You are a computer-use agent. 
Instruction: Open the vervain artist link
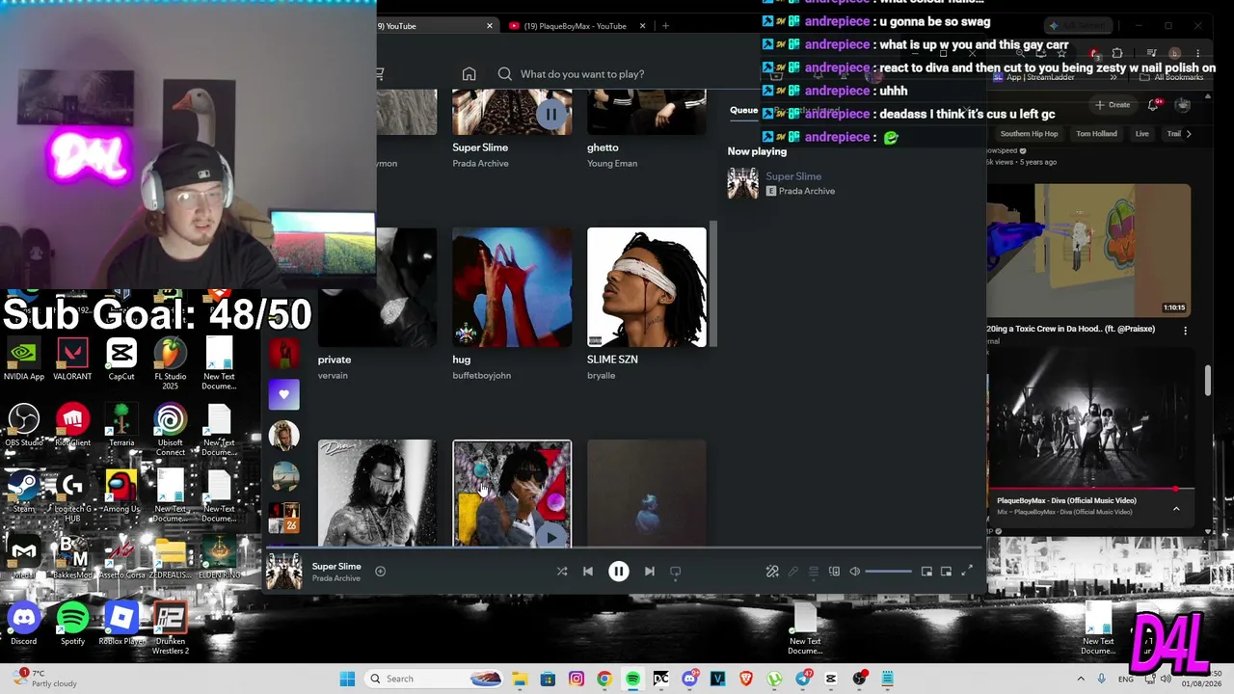333,375
